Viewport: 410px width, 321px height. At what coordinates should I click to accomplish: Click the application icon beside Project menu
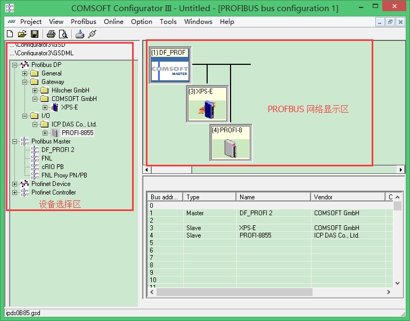click(12, 21)
